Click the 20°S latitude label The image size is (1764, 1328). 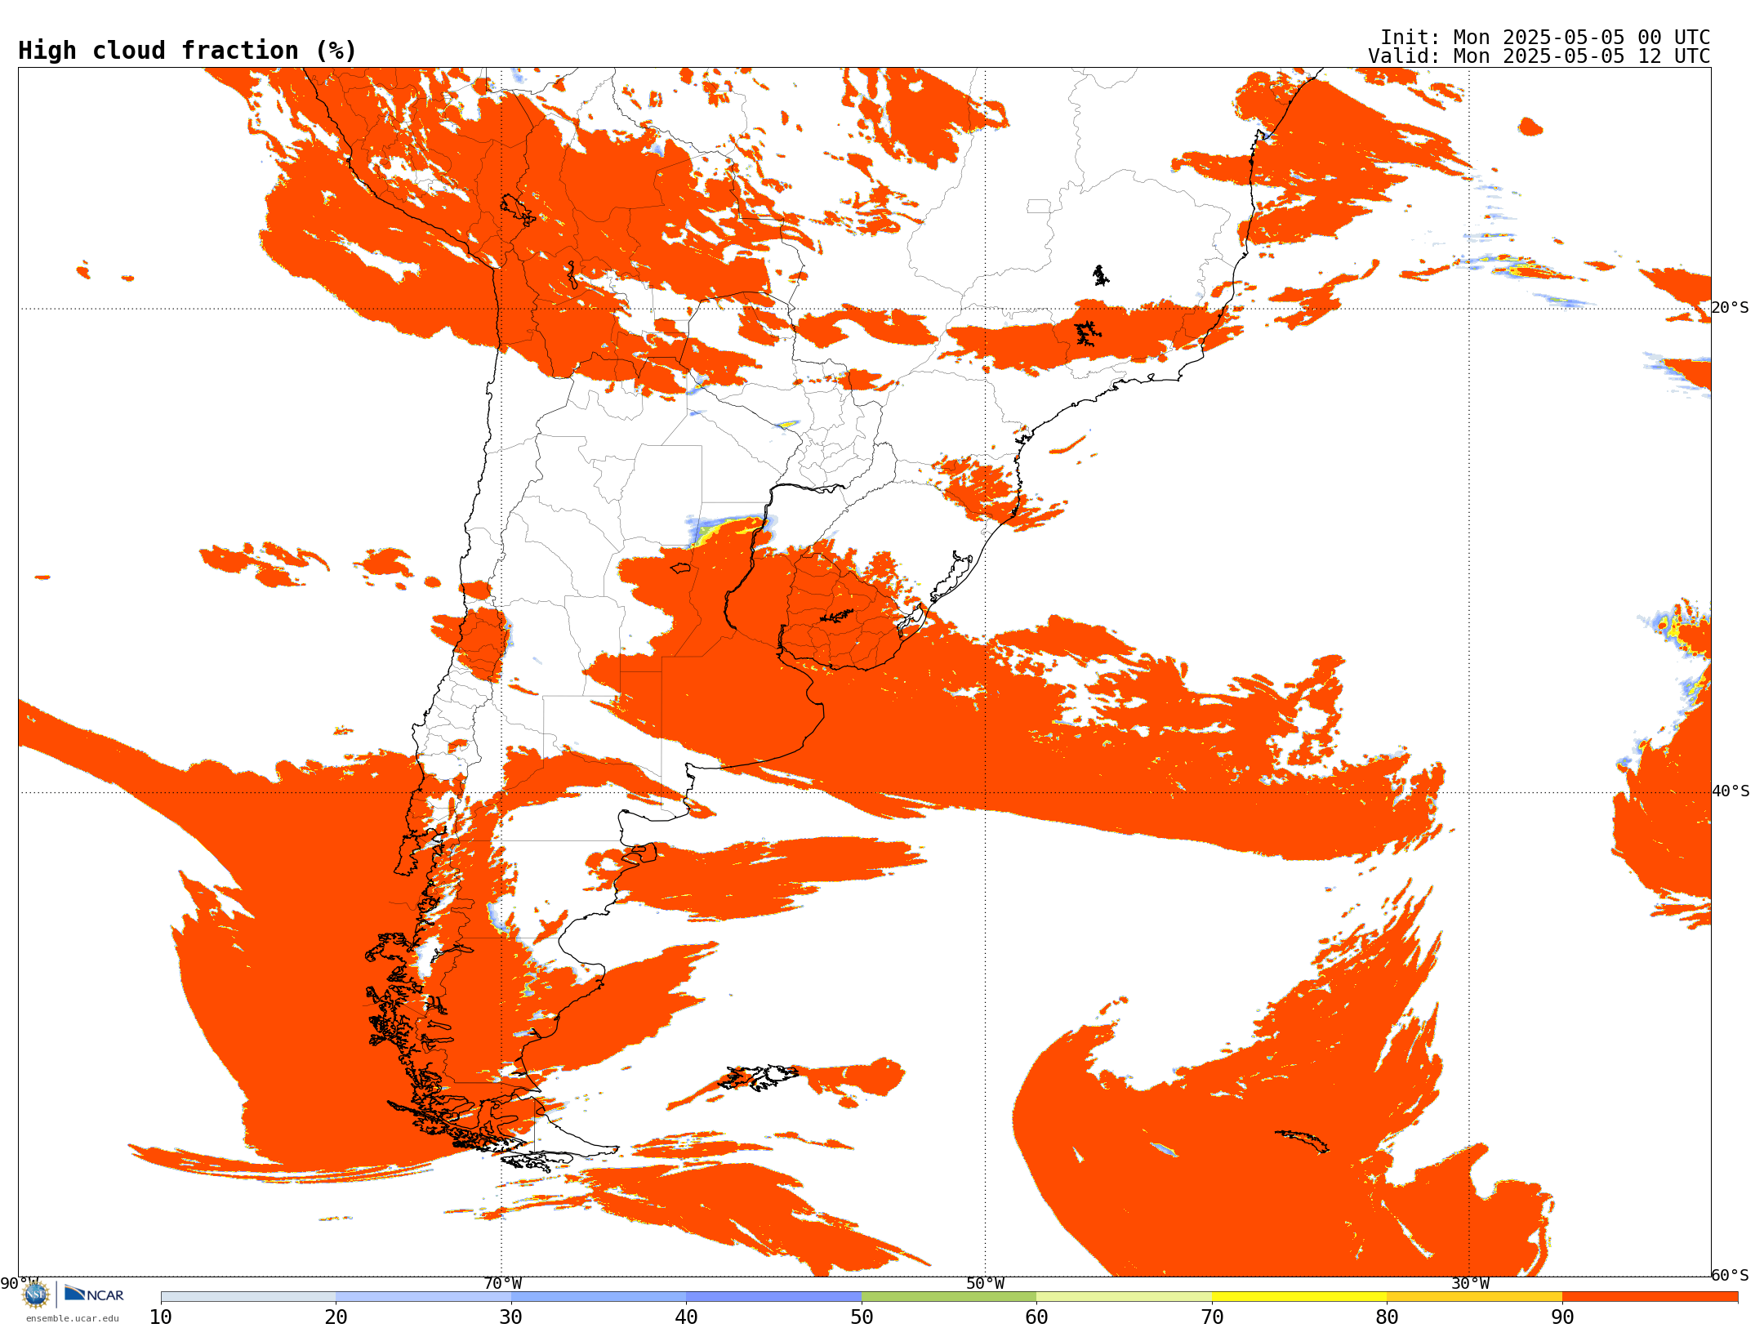click(1731, 308)
